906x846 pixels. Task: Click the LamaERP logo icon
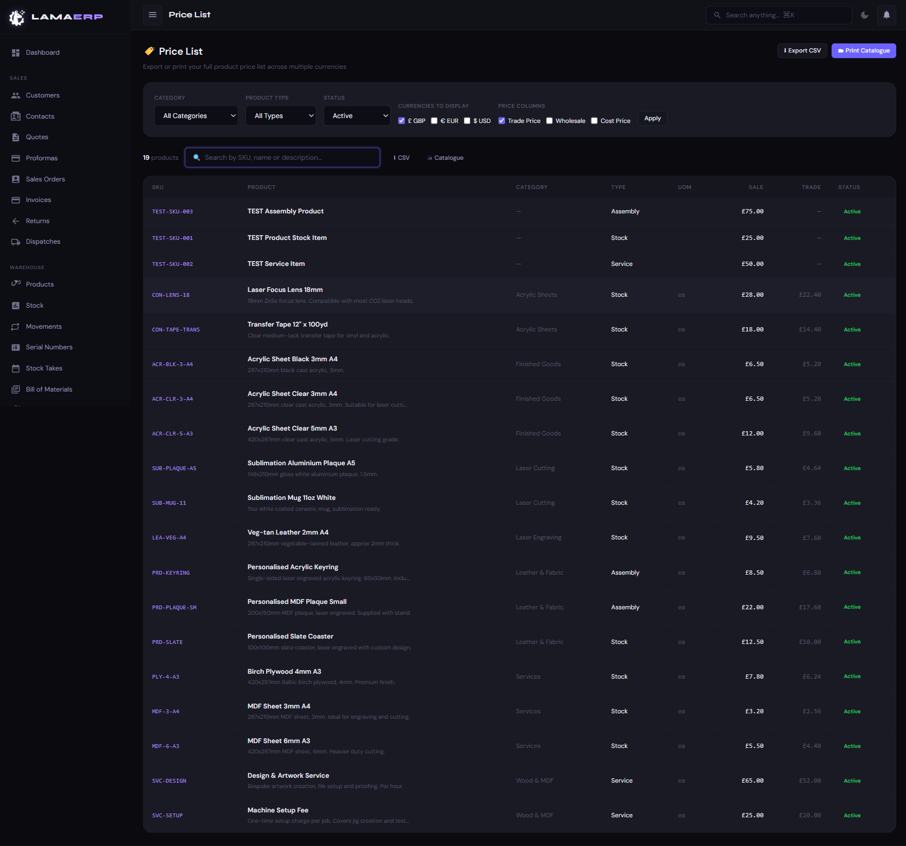click(x=17, y=17)
